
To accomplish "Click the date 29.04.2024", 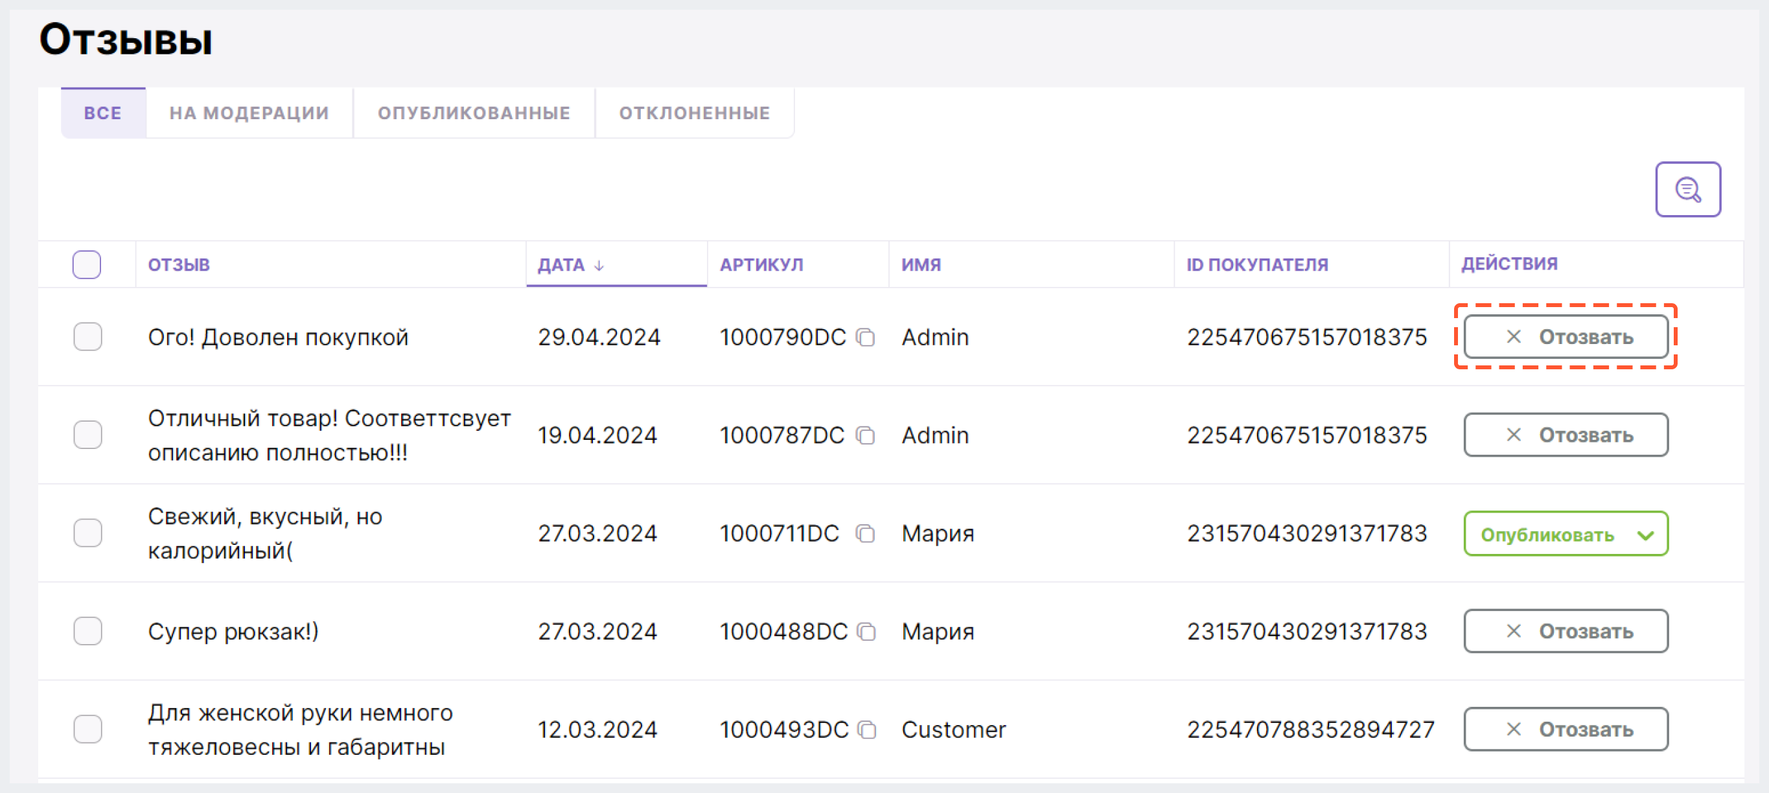I will [599, 337].
